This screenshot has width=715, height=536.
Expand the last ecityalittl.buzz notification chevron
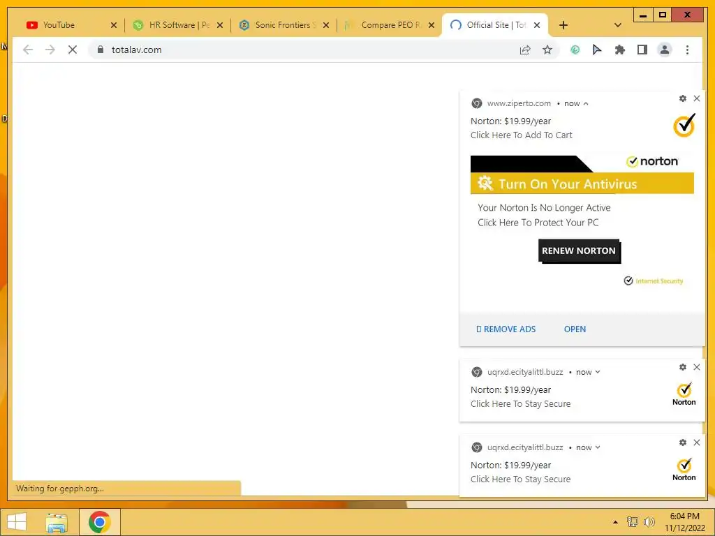coord(598,447)
